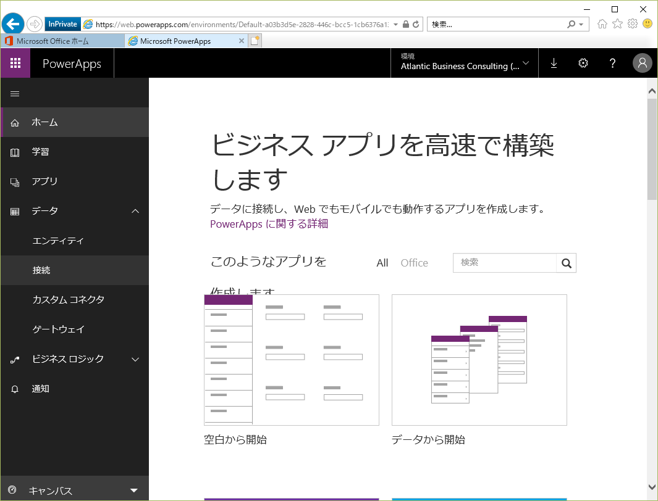Open a new browser tab

tap(255, 41)
